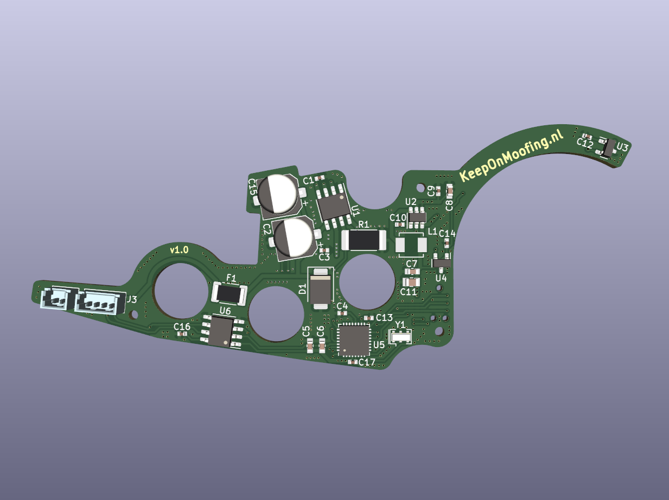669x500 pixels.
Task: Select the v1.0 version label
Action: pos(179,250)
